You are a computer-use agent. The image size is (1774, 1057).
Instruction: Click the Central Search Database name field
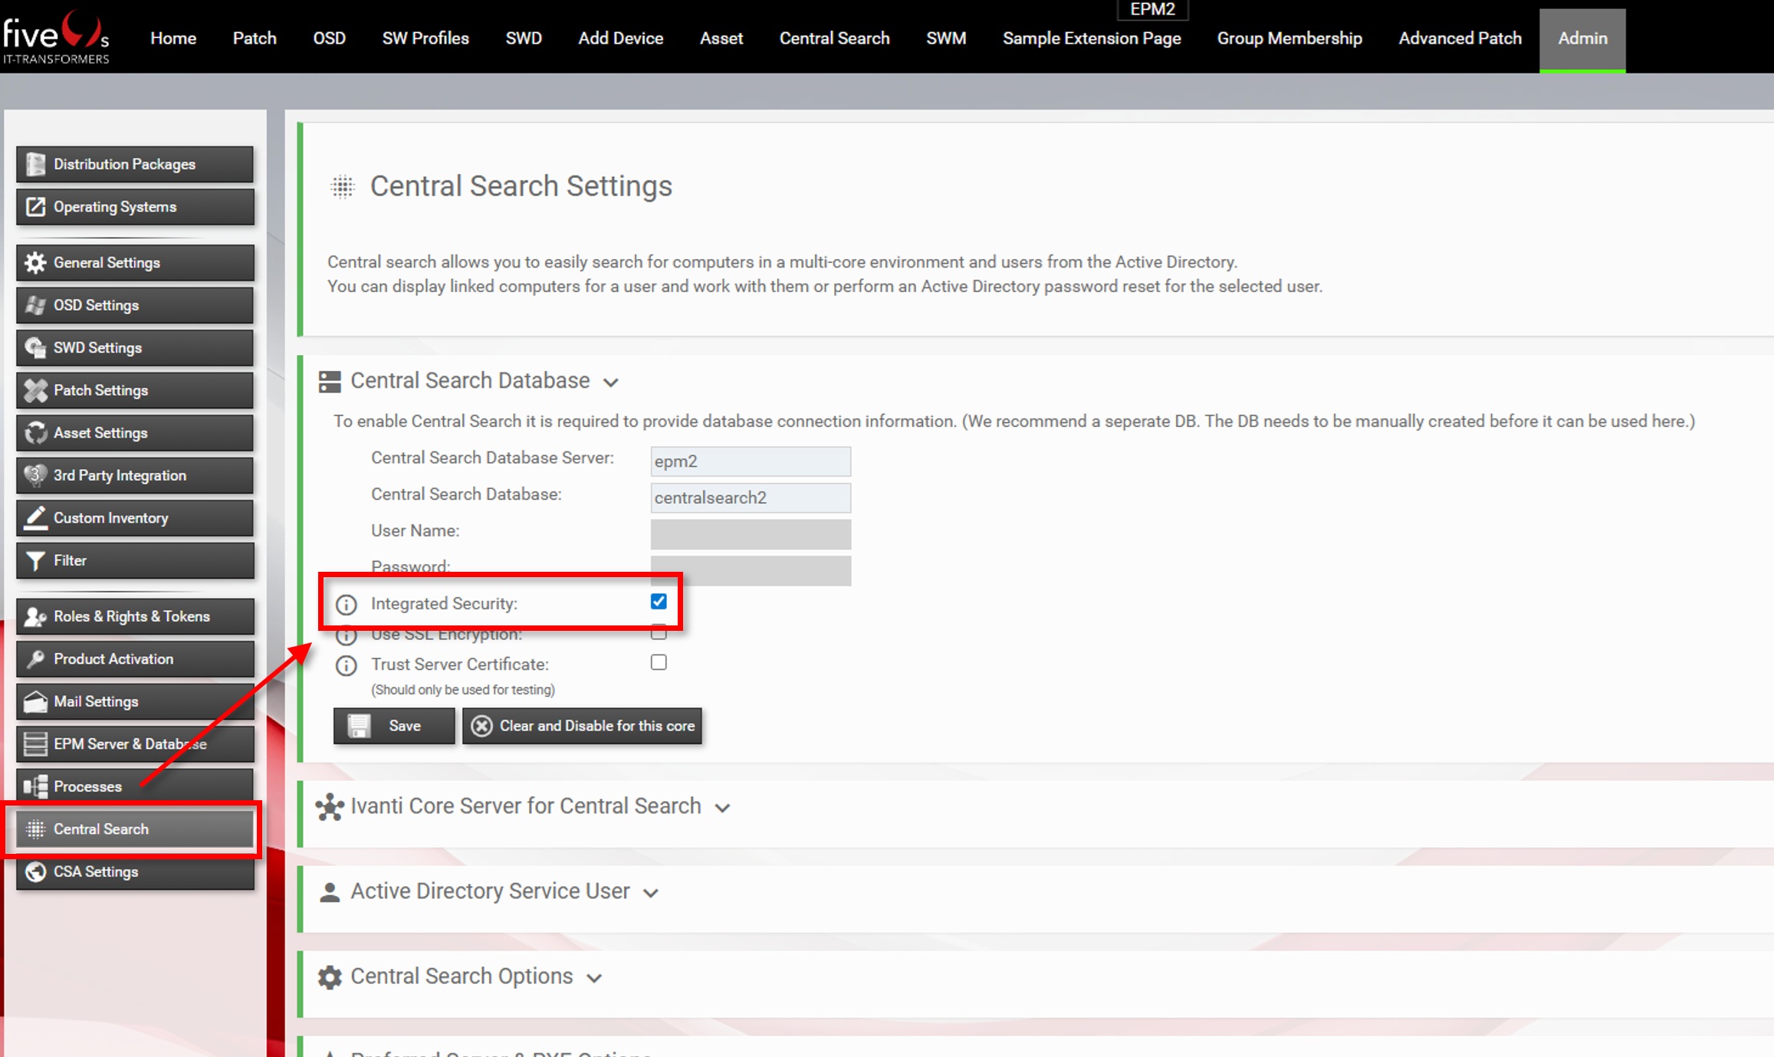[x=751, y=498]
